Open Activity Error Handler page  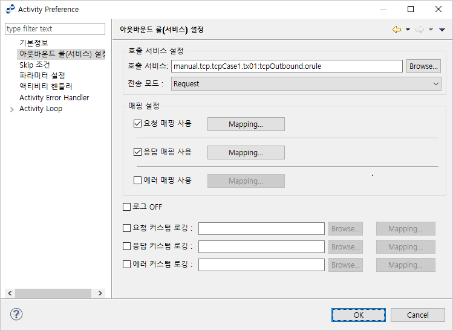[x=54, y=98]
